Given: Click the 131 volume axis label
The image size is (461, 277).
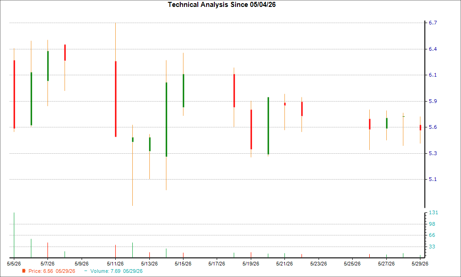Looking at the screenshot, I should (433, 212).
